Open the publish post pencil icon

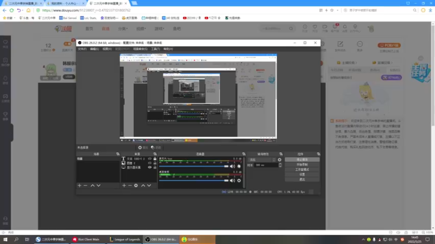tap(340, 44)
